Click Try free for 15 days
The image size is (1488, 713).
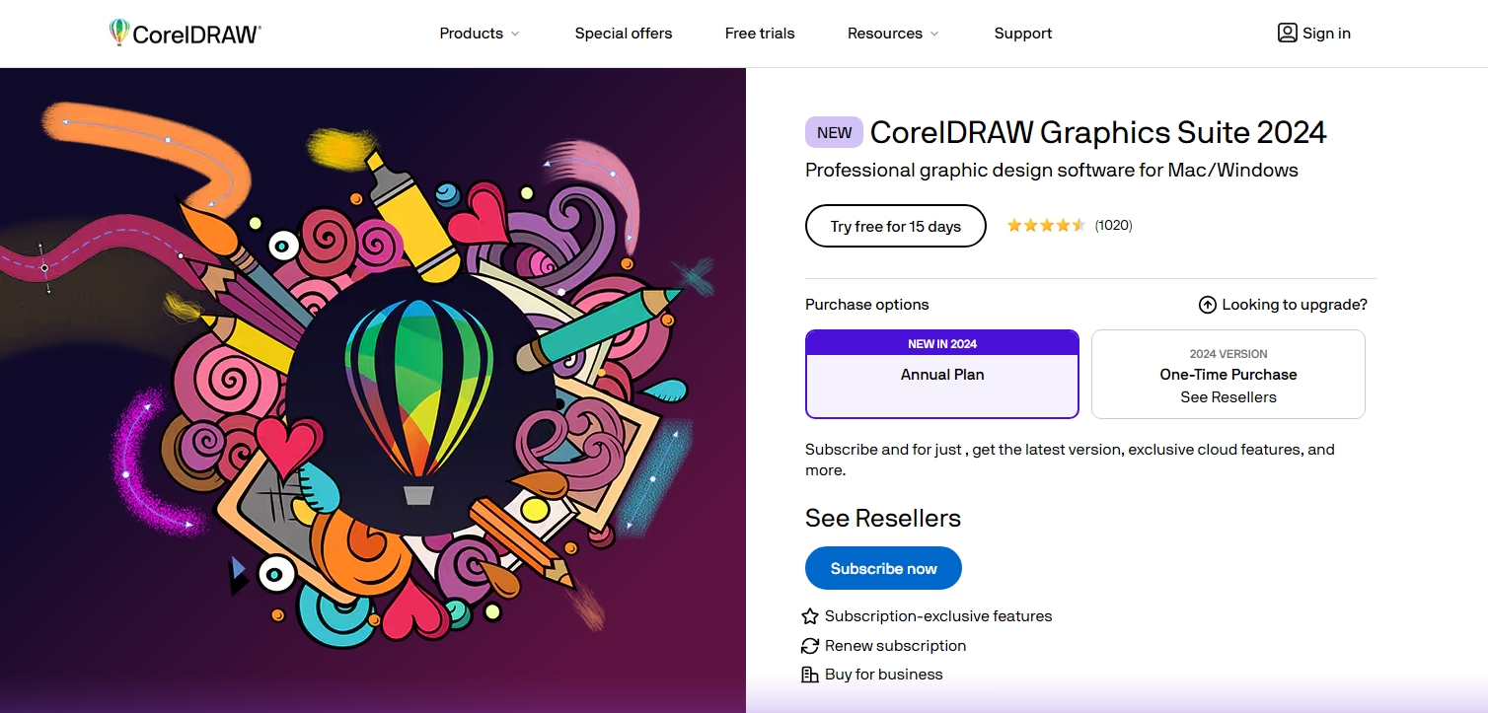click(895, 226)
